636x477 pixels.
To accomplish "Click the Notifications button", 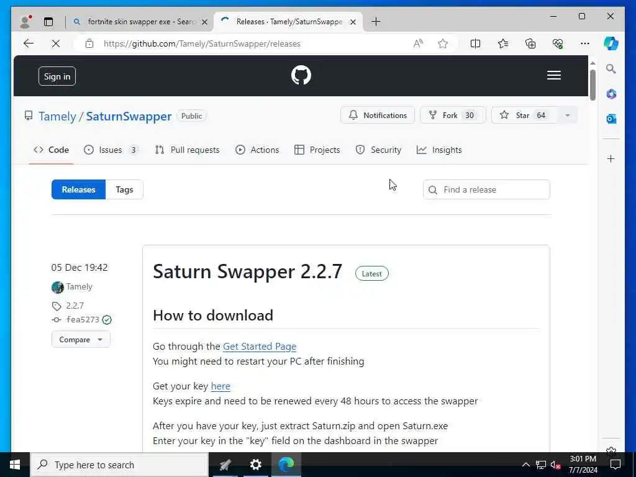I will pos(378,115).
